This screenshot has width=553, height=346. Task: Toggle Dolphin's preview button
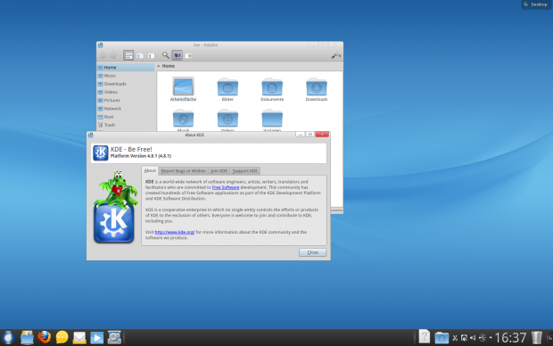(x=177, y=55)
